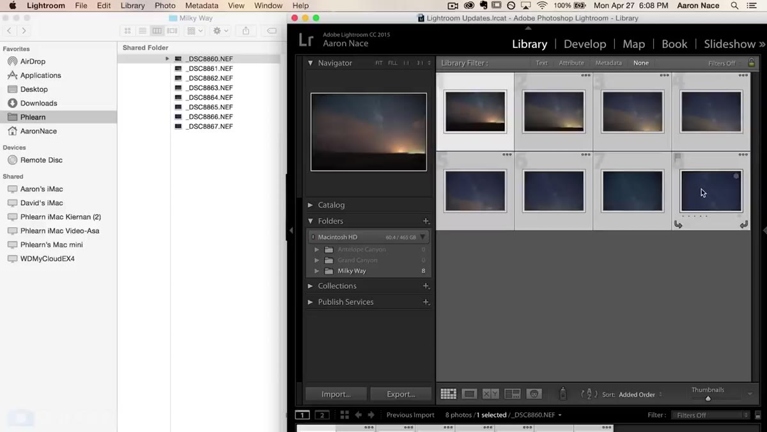The image size is (767, 432).
Task: Toggle flag on last grid photo
Action: [678, 157]
